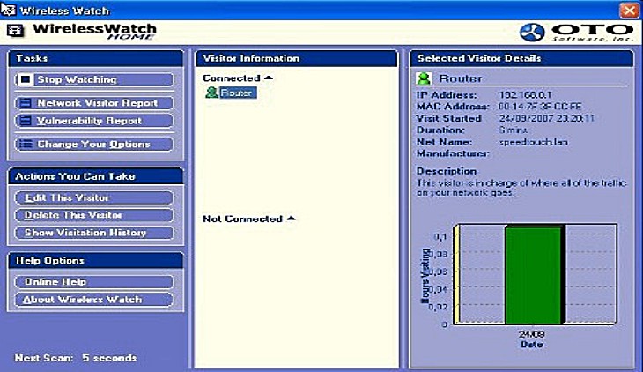Click the Actions You Can Take header
The height and width of the screenshot is (372, 643).
pyautogui.click(x=95, y=176)
